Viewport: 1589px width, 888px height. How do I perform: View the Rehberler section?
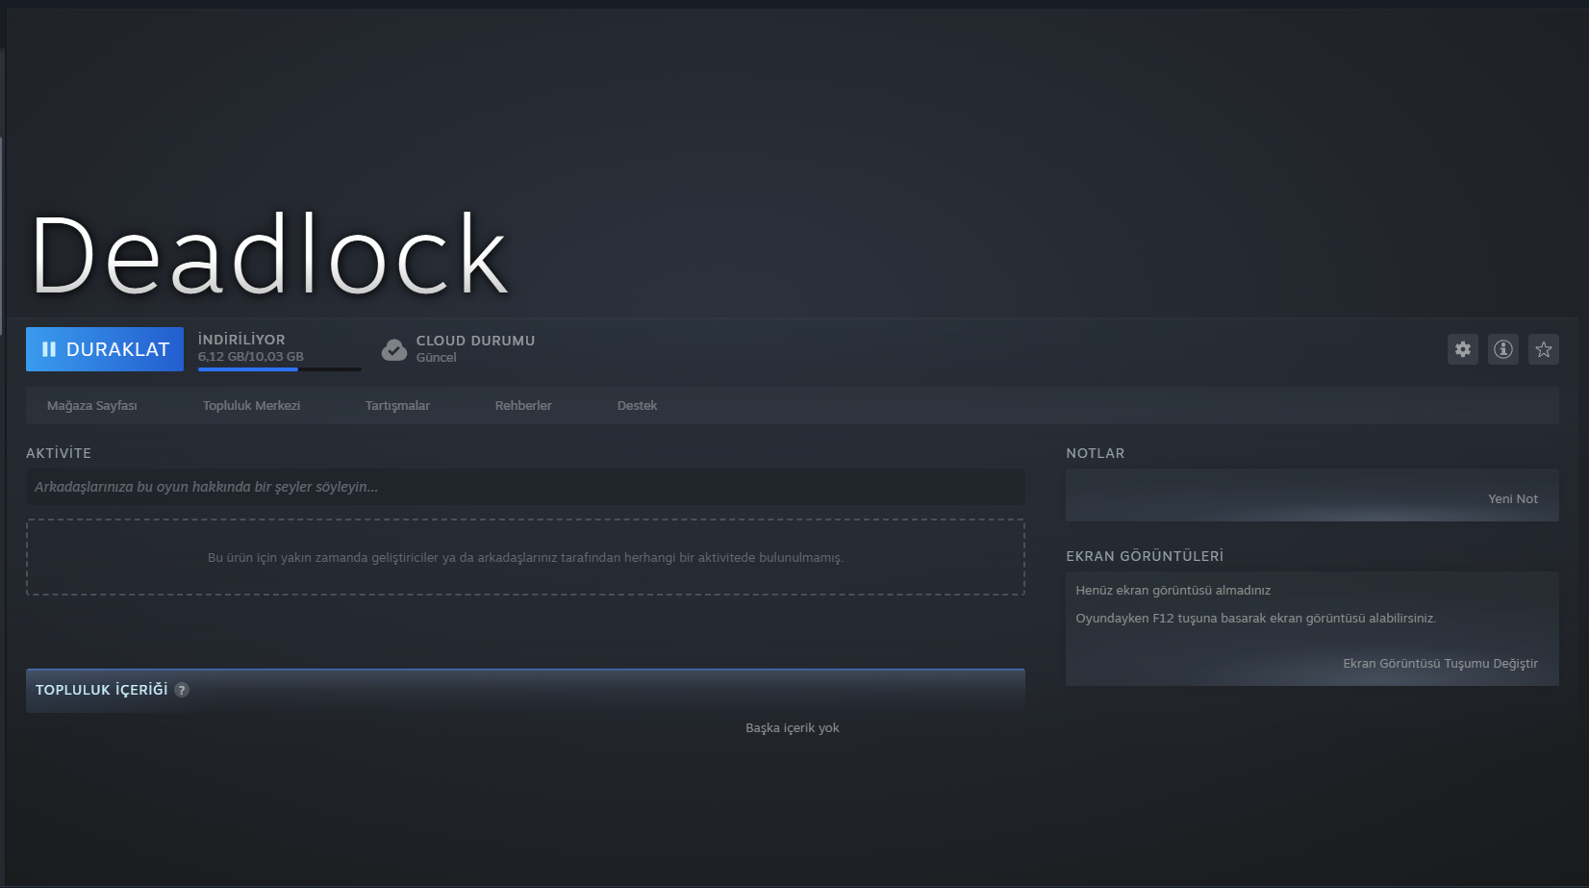[x=523, y=406]
